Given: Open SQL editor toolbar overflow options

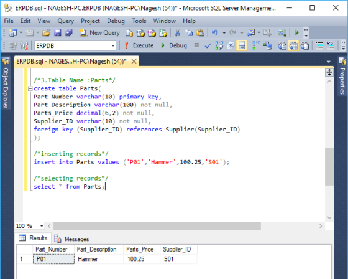Looking at the screenshot, I should pos(343,45).
